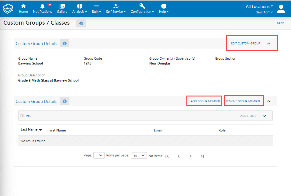Click the description Grade 8 Math Glass text
Image resolution: width=291 pixels, height=196 pixels.
click(48, 80)
